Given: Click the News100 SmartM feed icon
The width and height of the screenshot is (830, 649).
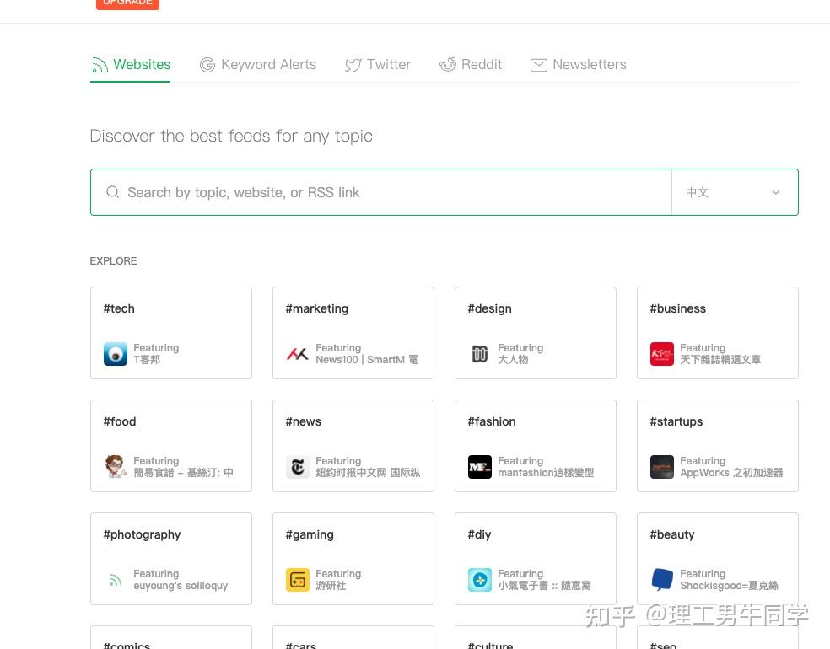Looking at the screenshot, I should 298,354.
